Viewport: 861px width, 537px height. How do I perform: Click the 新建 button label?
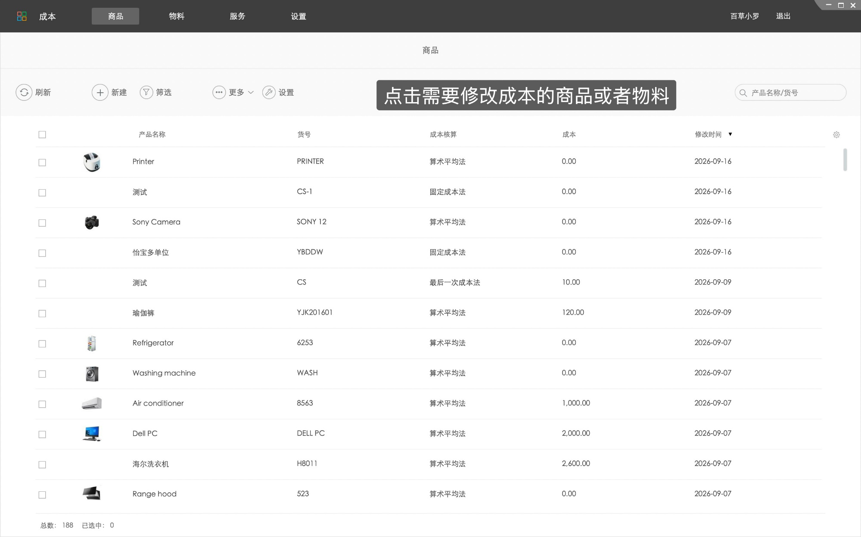pos(119,92)
